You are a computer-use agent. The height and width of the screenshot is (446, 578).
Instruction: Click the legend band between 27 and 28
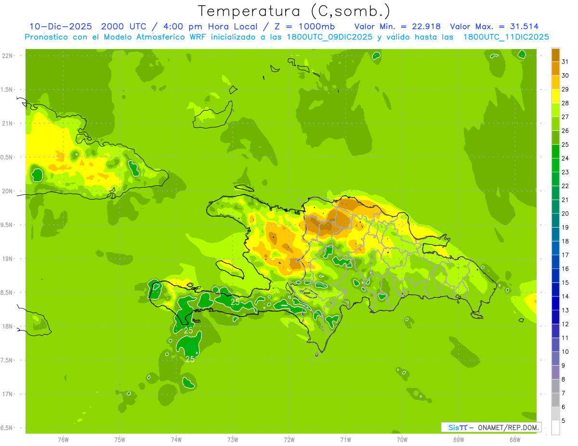pyautogui.click(x=555, y=110)
